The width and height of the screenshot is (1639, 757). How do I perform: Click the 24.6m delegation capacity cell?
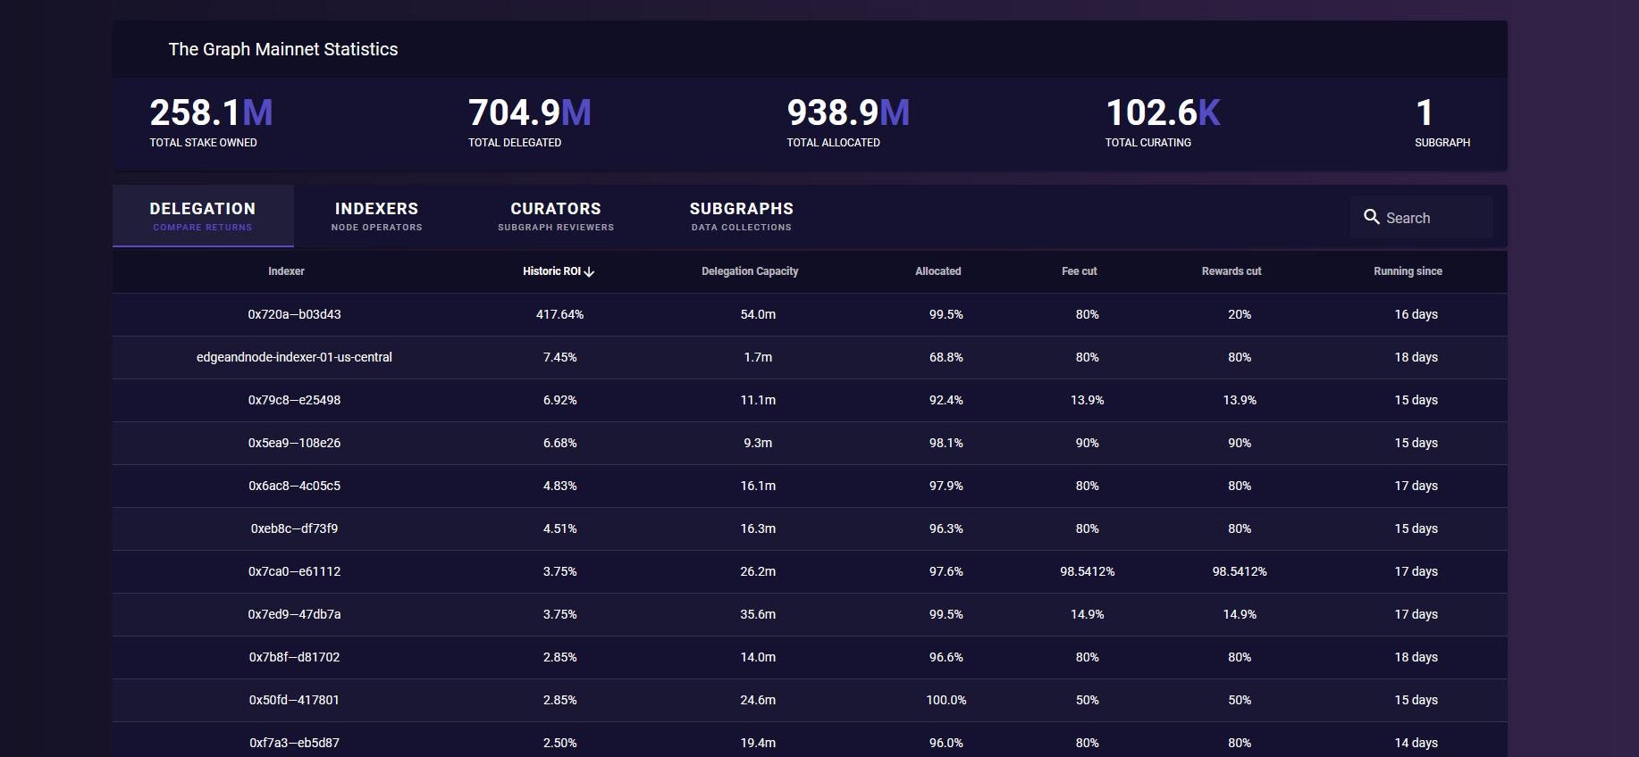tap(758, 700)
